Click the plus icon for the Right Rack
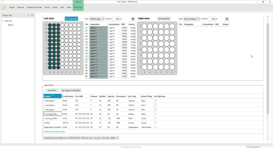273x148 pixels. tap(227, 19)
